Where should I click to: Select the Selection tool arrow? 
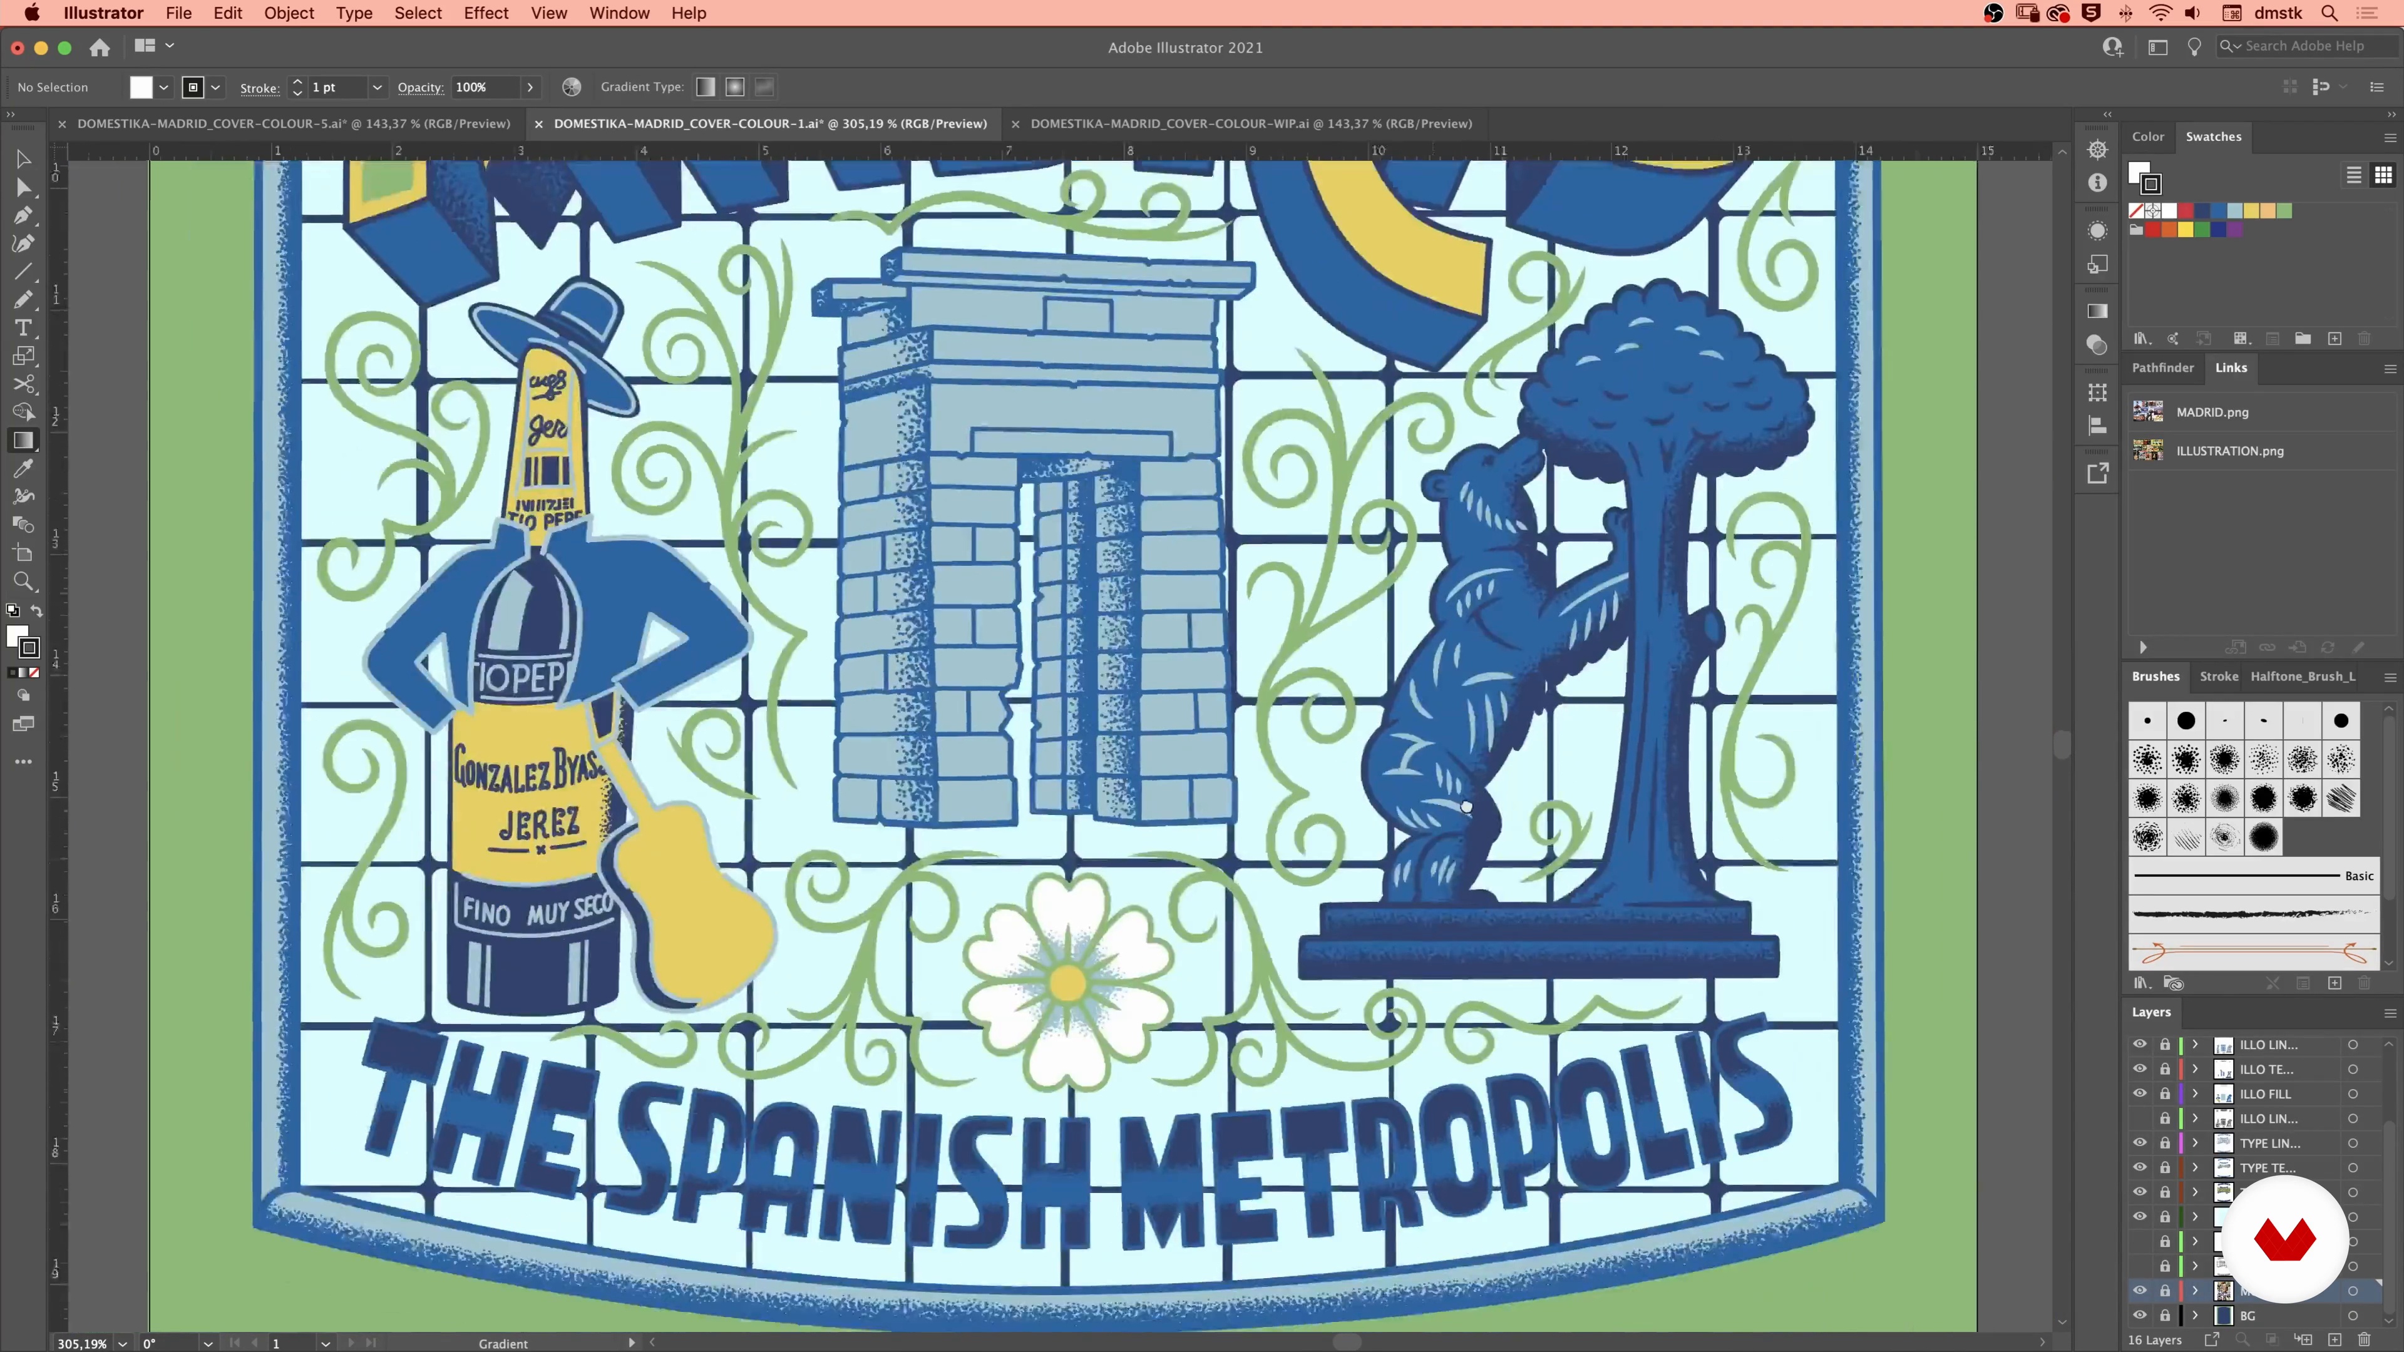23,160
